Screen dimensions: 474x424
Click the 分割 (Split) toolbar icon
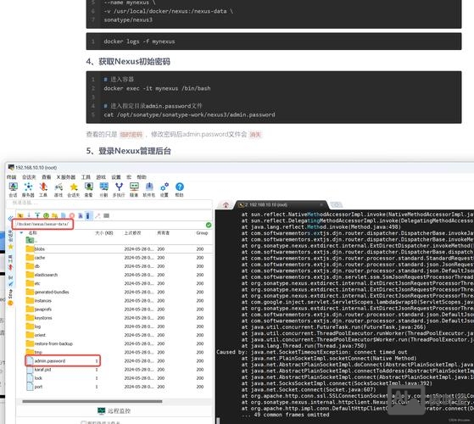(103, 189)
